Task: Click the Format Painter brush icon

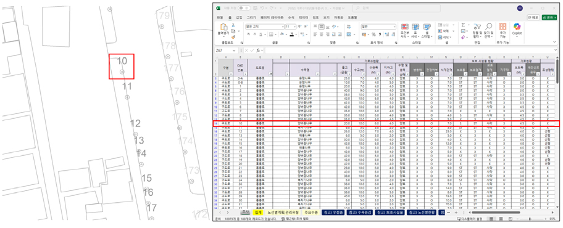Action: pyautogui.click(x=233, y=37)
